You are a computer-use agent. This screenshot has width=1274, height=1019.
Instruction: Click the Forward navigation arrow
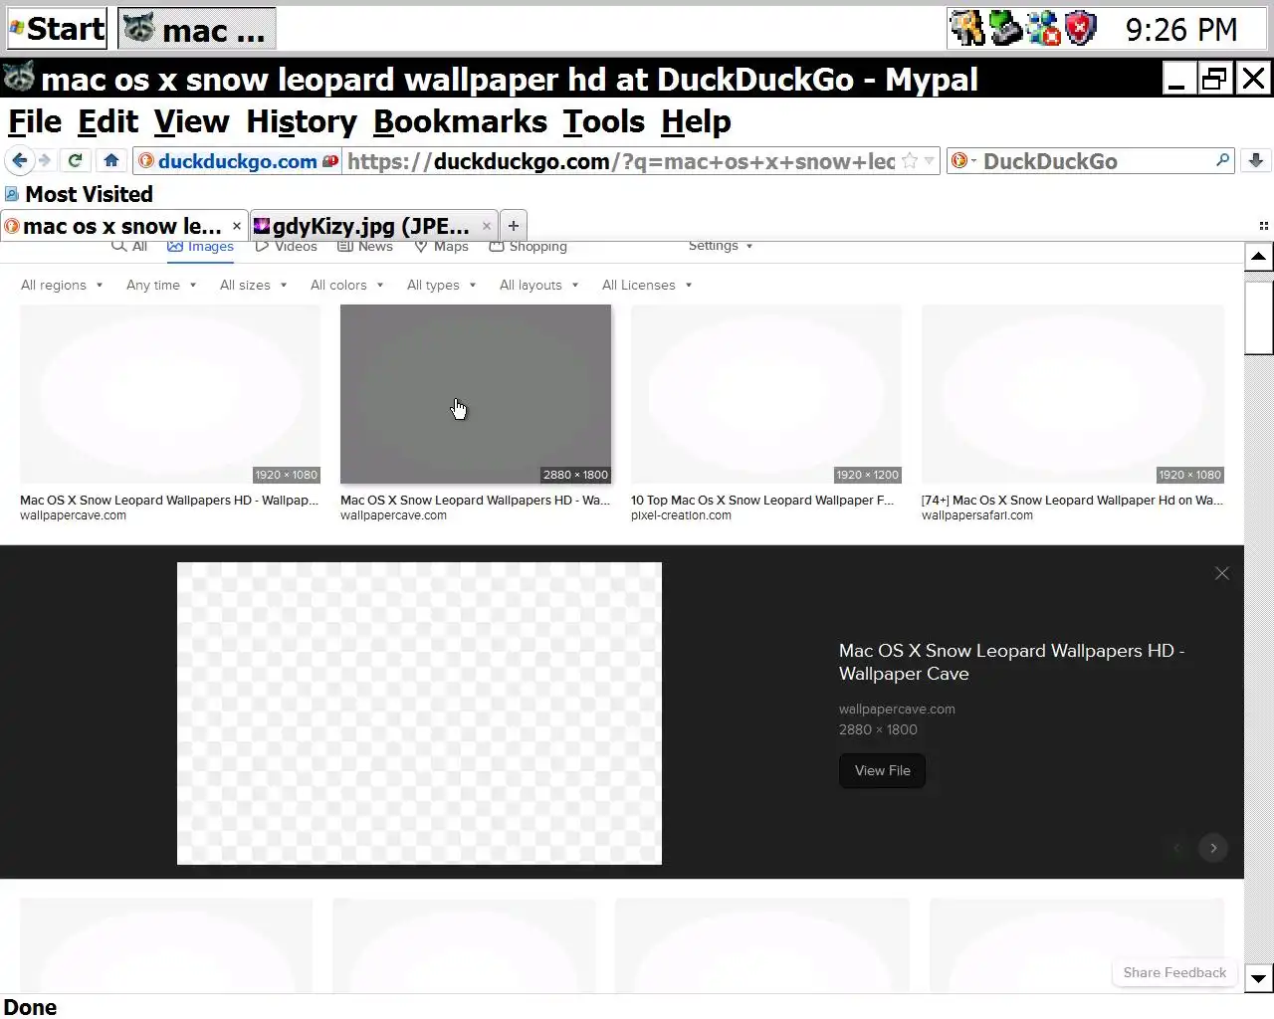click(x=45, y=160)
